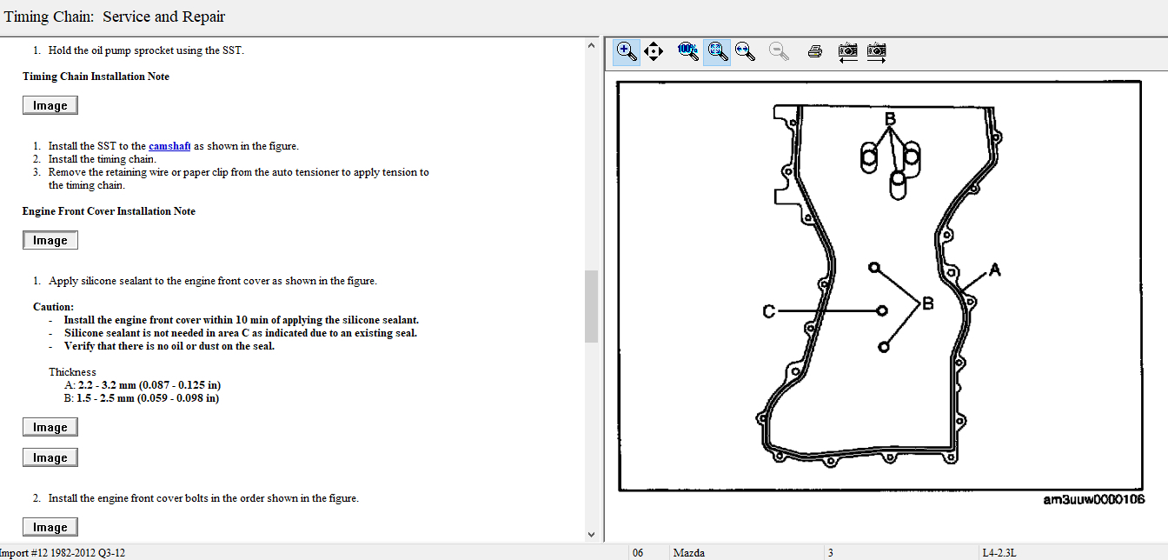Click 'Mazda' in the status bar

[x=688, y=552]
